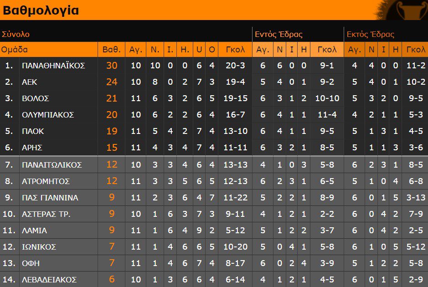Click the ΠΑΟΚ team name
Screen dimensions: 428x287
[x=33, y=131]
